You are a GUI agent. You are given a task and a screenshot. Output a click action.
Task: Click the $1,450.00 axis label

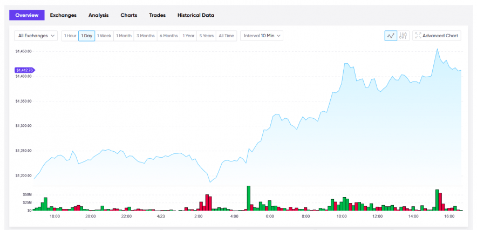23,51
